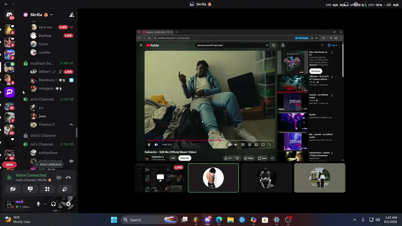The image size is (402, 226).
Task: Deafen with the headphones button
Action: (x=53, y=204)
